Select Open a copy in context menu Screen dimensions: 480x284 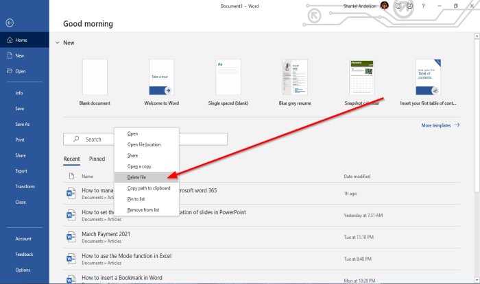tap(146, 166)
